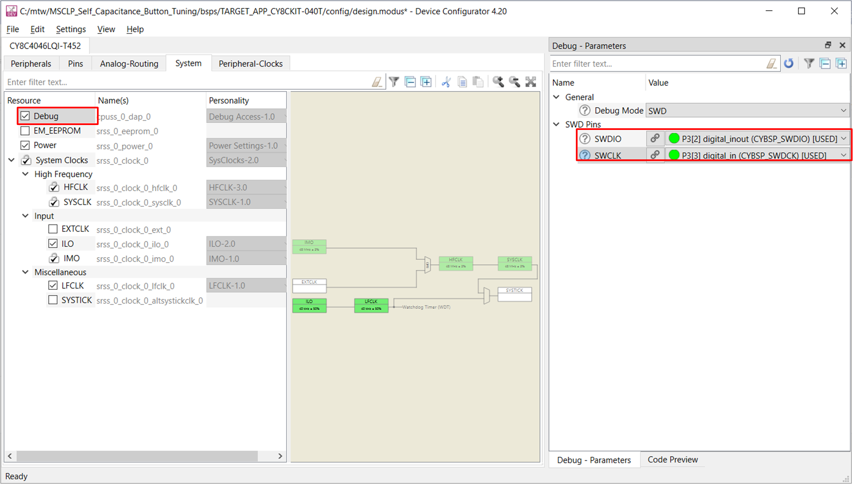Viewport: 853px width, 484px height.
Task: Zoom out on the clock diagram
Action: click(x=514, y=82)
